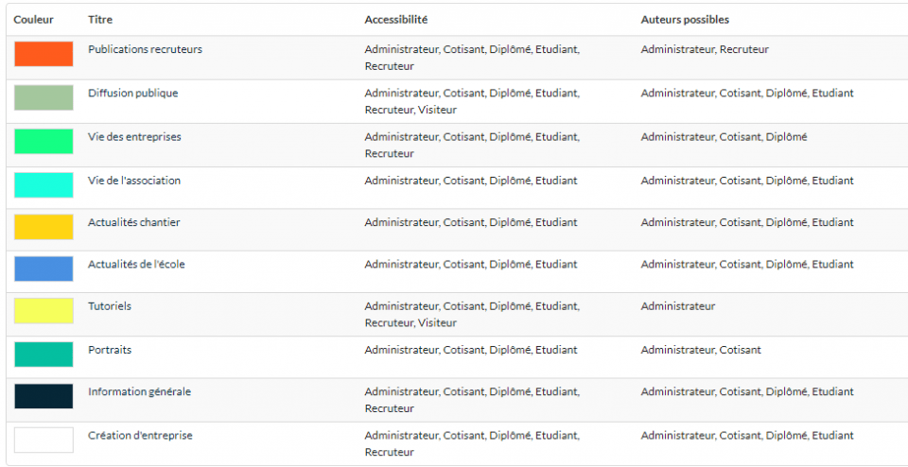Select the sage green Diffusion publique swatch
Image resolution: width=908 pixels, height=467 pixels.
click(x=44, y=97)
